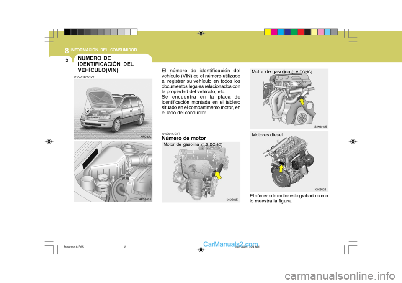
Task: Click the figure label 'HFC6001'
Action: coord(145,200)
